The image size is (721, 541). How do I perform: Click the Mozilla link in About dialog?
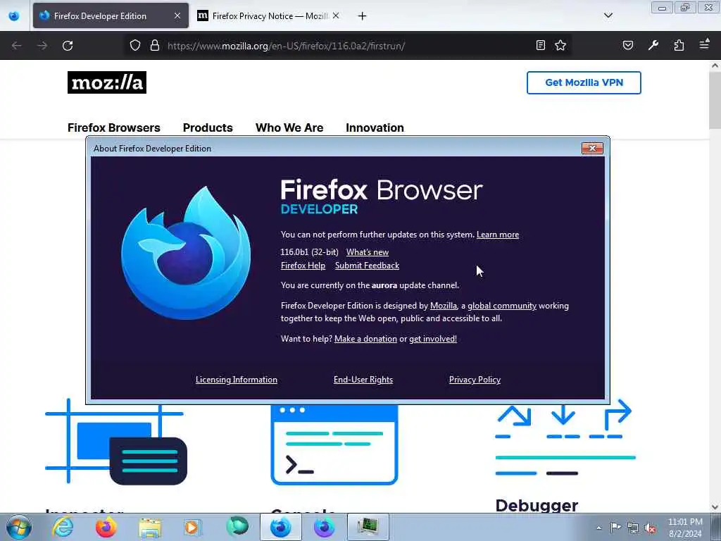pos(444,306)
